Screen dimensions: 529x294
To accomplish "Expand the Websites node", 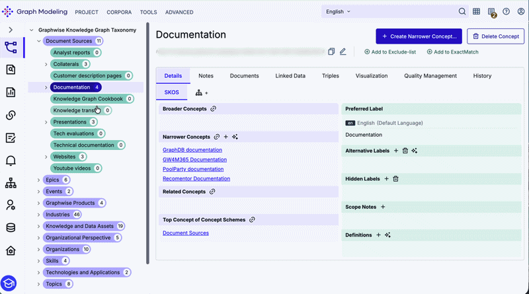I will (46, 157).
